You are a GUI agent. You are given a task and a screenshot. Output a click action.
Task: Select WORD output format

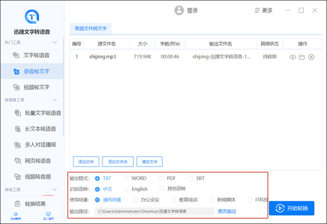126,178
